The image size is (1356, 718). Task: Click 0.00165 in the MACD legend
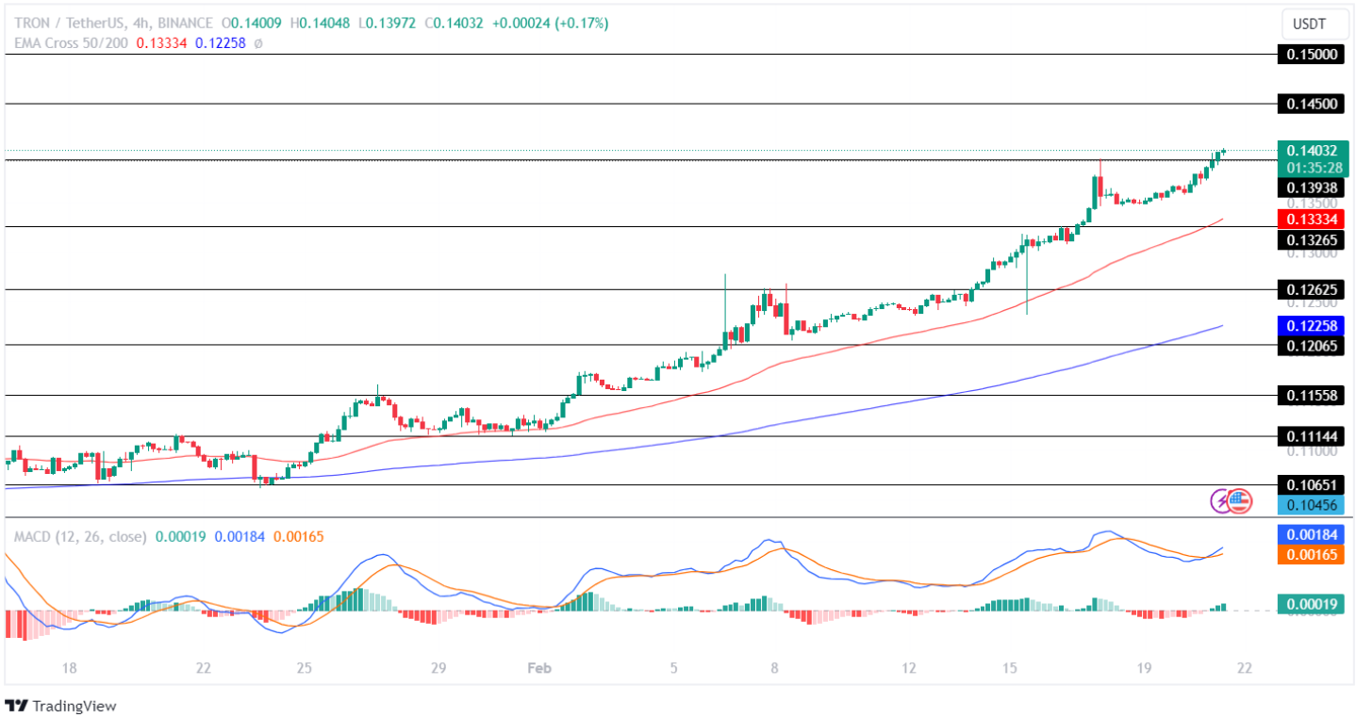coord(298,536)
